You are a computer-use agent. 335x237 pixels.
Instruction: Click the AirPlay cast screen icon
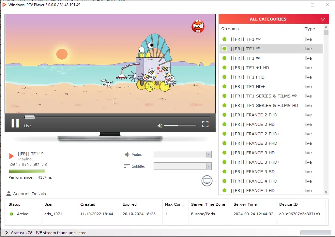coord(207,181)
